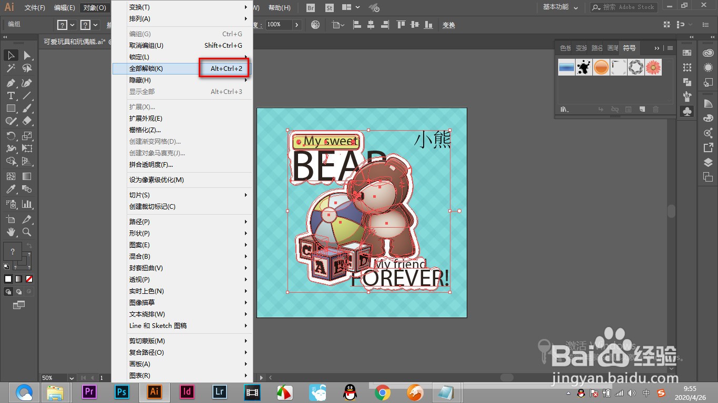The height and width of the screenshot is (403, 718).
Task: Choose the Type tool
Action: coord(11,96)
